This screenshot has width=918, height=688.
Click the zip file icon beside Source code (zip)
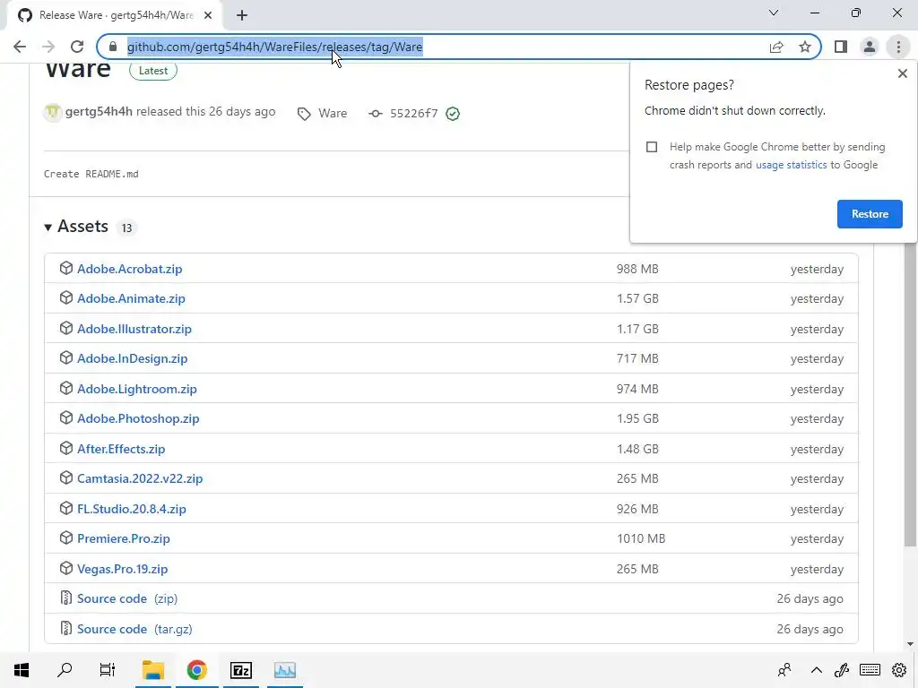click(66, 598)
